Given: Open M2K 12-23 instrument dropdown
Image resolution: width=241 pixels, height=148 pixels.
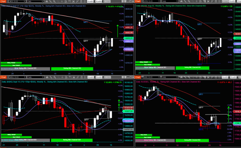Looking at the screenshot, I should click(152, 77).
